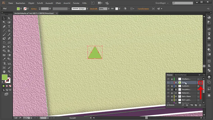Select the Lasso tool
Image resolution: width=213 pixels, height=120 pixels.
(9, 22)
